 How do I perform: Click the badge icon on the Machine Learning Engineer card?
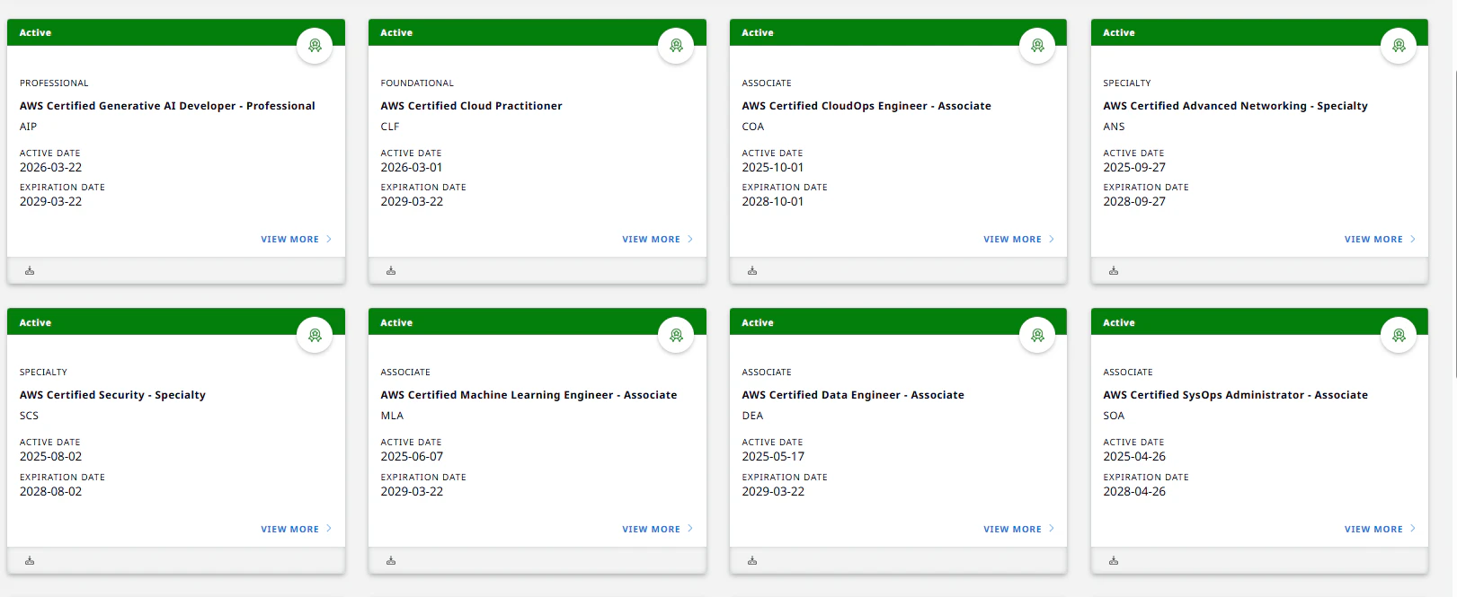coord(676,336)
